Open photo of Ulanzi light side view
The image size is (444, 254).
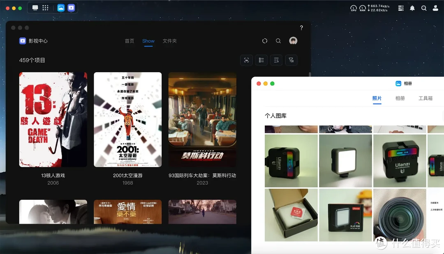[291, 161]
